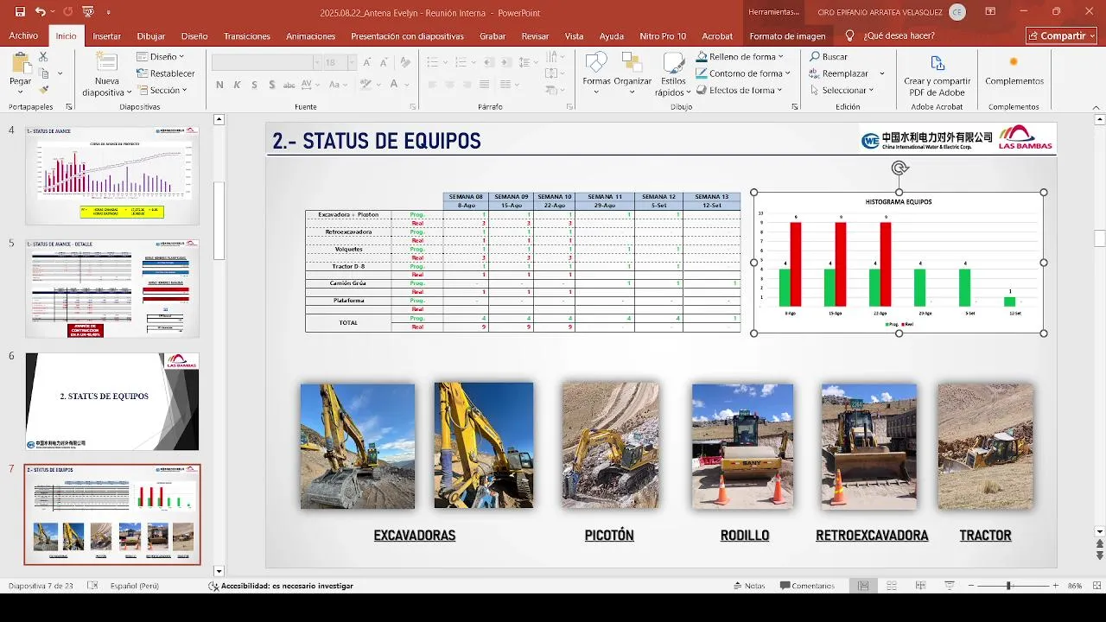The image size is (1106, 622).
Task: Click the Pegar clipboard icon
Action: [20, 65]
